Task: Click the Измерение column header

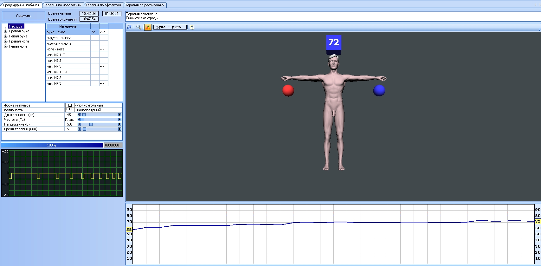Action: [68, 26]
